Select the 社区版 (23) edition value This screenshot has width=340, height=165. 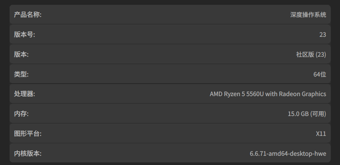point(311,55)
